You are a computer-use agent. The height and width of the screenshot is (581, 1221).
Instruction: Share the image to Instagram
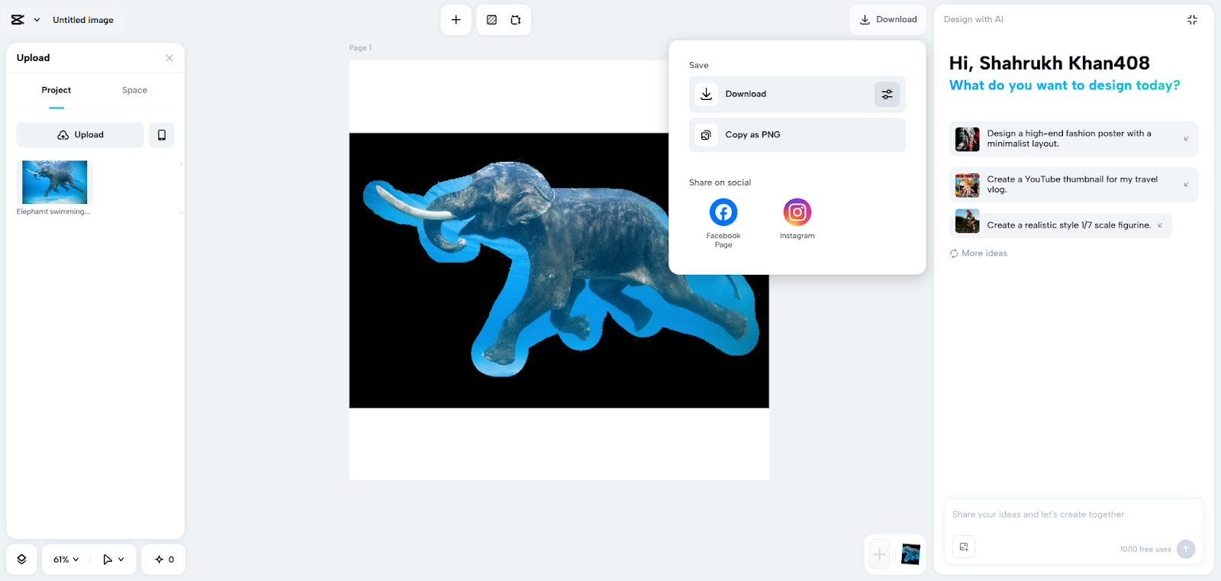click(797, 212)
